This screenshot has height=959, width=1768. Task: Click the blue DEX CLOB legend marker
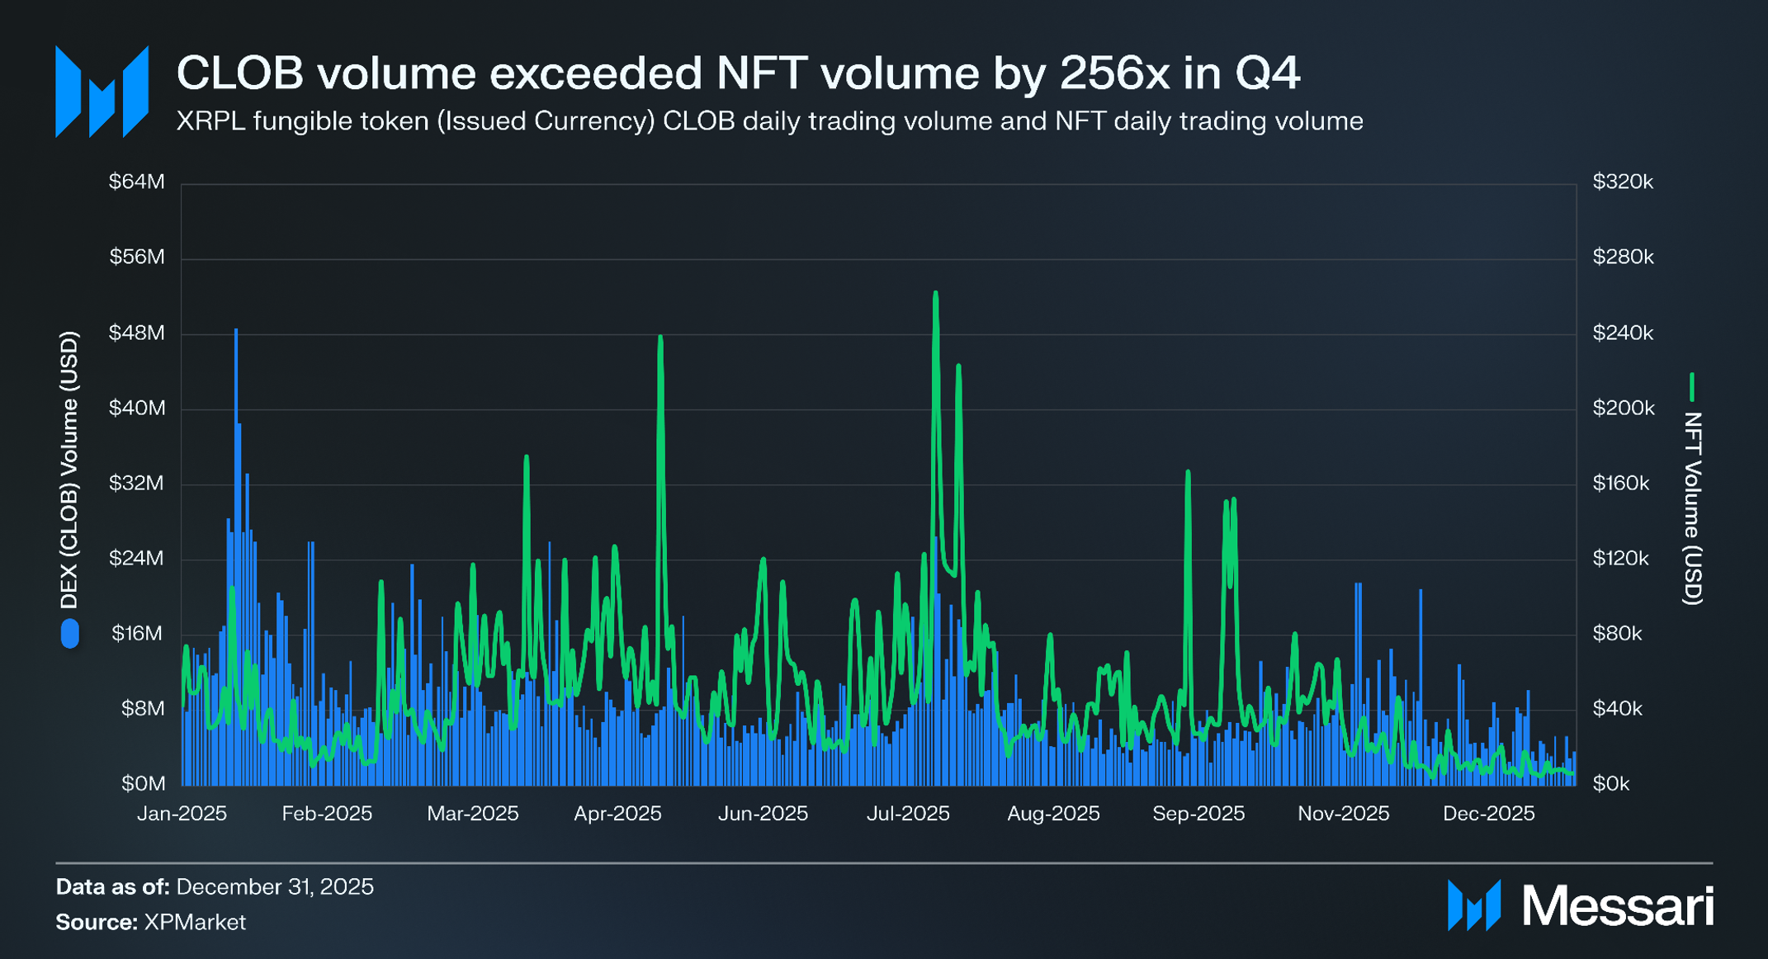tap(70, 634)
